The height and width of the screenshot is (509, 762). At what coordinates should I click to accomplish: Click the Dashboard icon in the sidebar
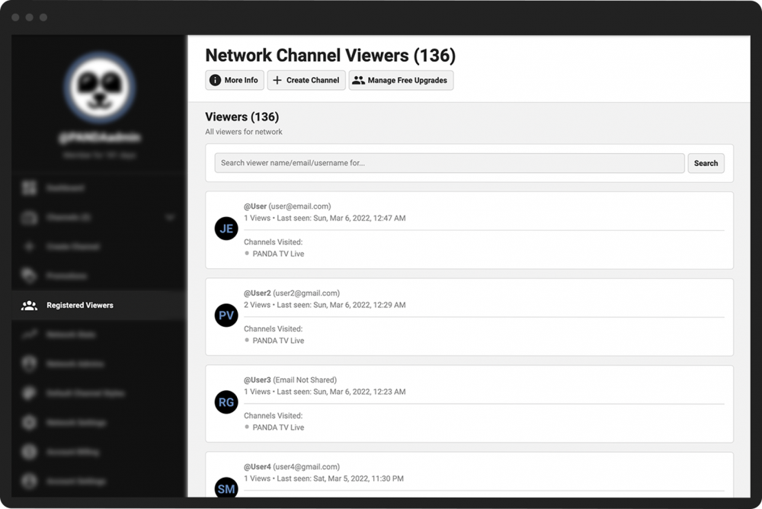29,187
